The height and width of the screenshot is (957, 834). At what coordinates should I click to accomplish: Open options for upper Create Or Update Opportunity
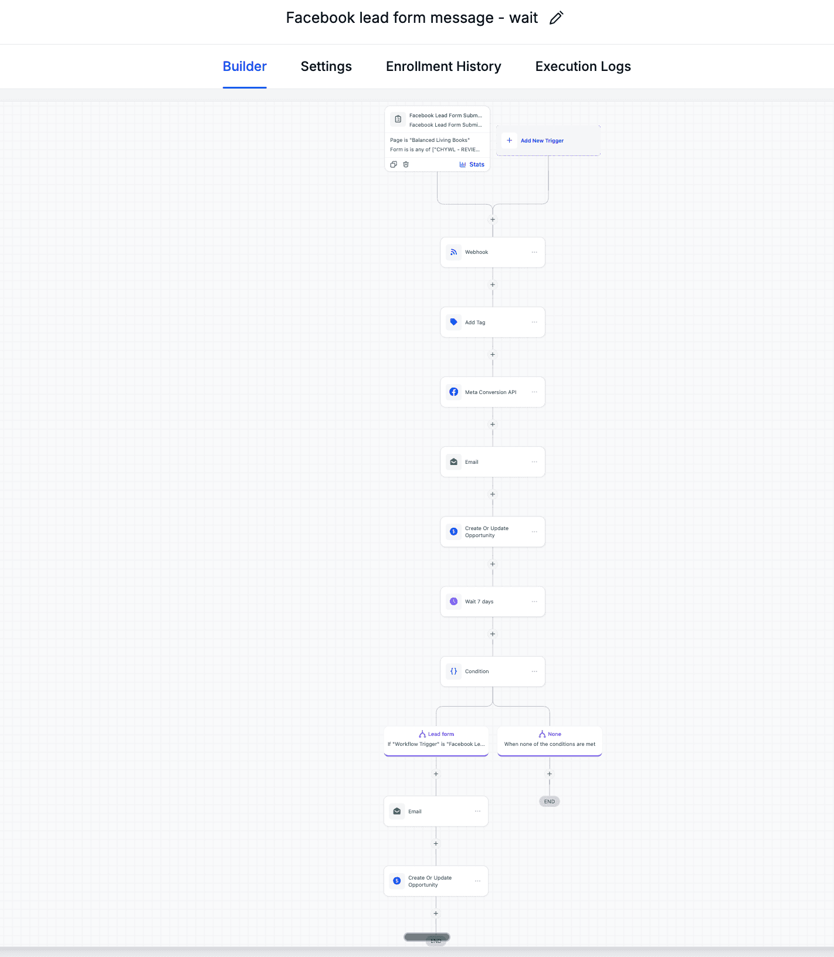(534, 531)
